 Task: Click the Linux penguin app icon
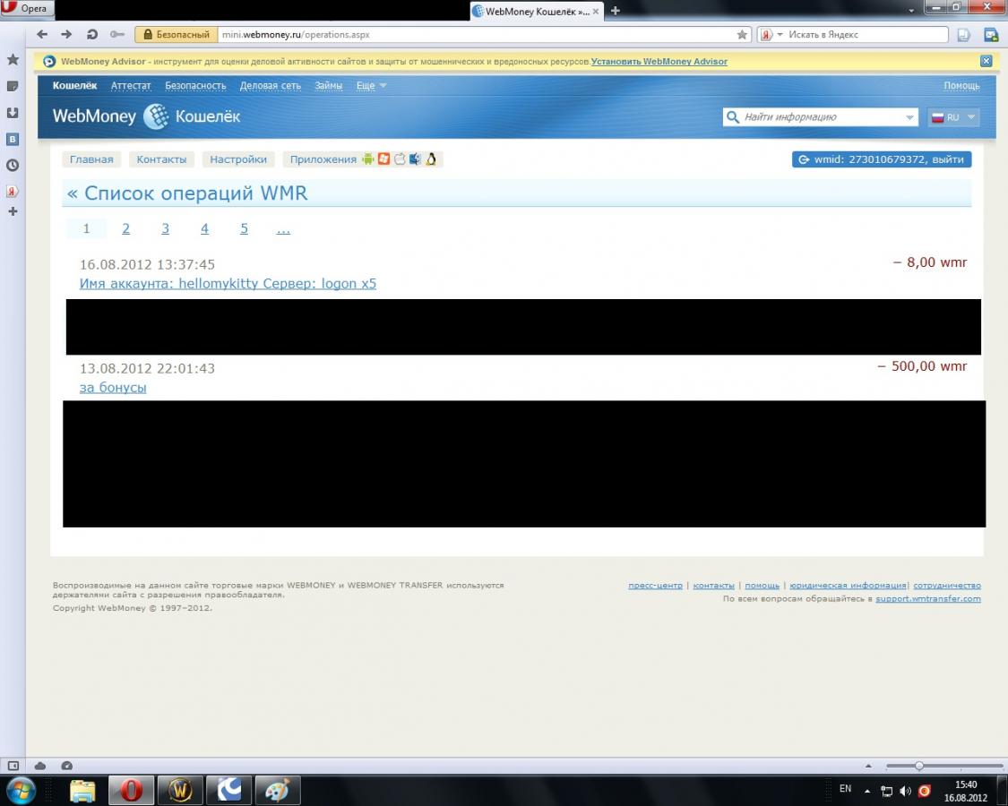coord(431,159)
